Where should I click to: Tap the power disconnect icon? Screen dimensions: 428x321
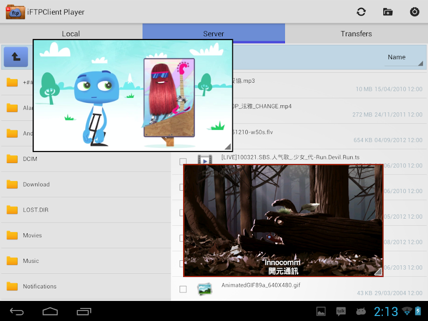[414, 12]
